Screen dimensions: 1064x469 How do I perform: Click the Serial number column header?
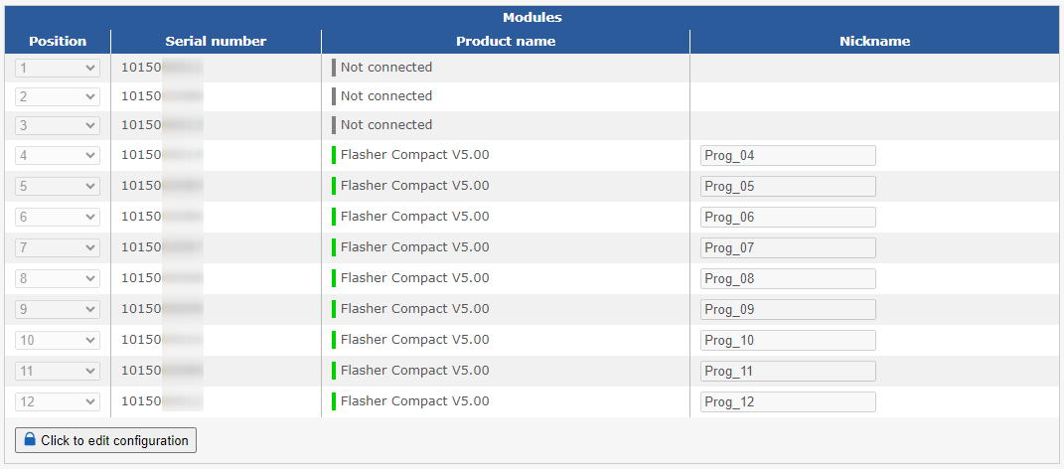[x=216, y=42]
